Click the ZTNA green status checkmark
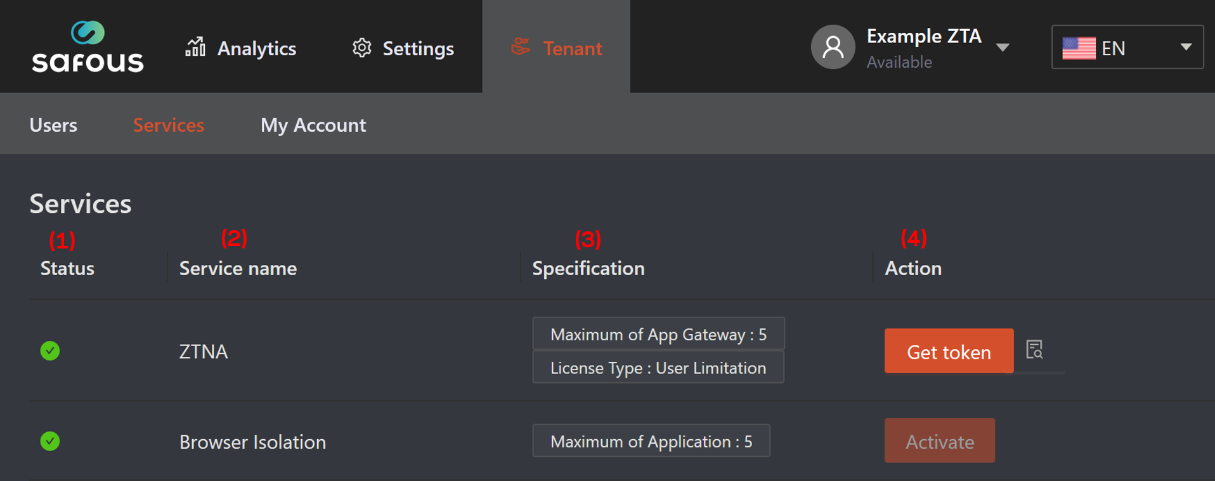The width and height of the screenshot is (1215, 481). coord(50,350)
